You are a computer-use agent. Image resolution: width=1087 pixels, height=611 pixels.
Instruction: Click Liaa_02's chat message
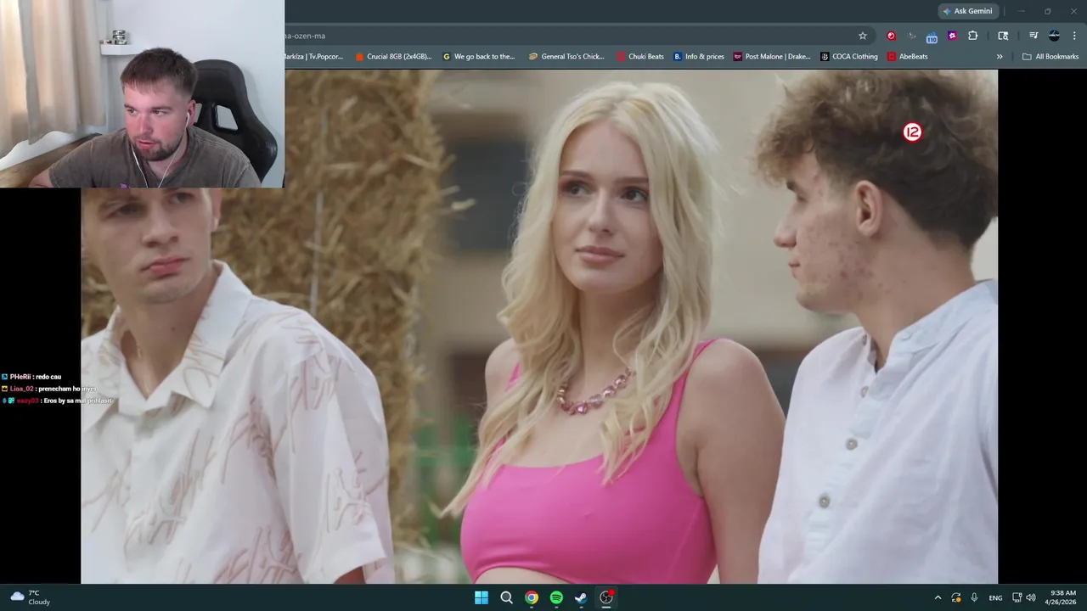click(x=49, y=389)
